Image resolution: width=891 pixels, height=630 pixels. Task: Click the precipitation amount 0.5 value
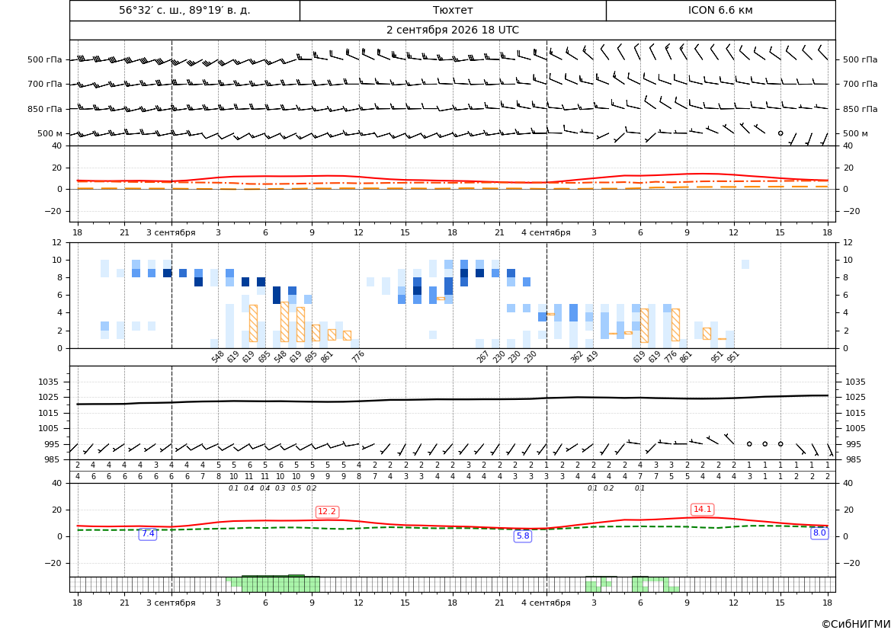296,488
